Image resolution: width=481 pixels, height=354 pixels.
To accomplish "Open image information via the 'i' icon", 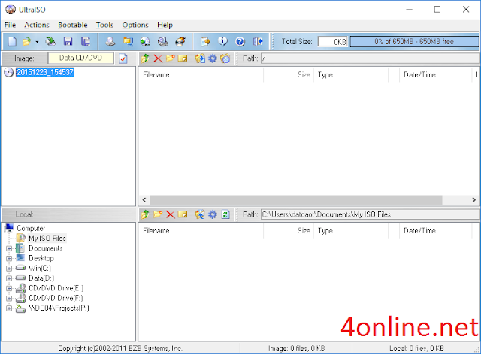I will click(222, 42).
